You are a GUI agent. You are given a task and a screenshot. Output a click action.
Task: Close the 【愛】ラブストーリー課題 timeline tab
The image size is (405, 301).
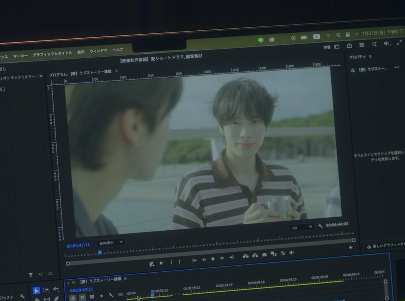[69, 283]
